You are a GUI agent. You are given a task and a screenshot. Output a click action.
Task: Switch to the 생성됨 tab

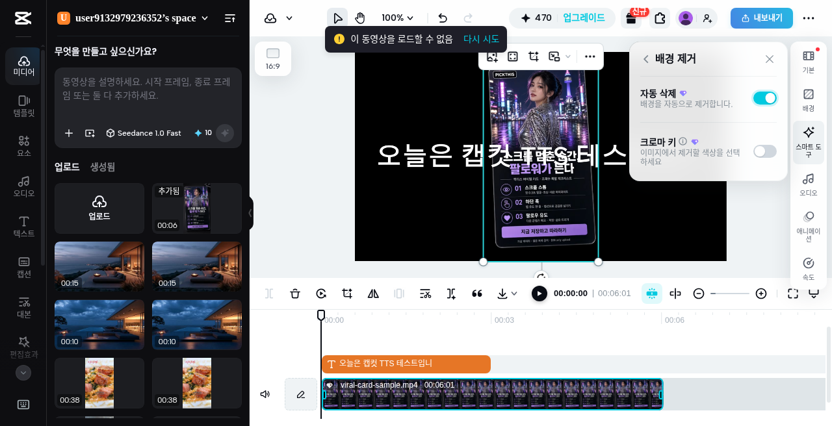tap(103, 167)
